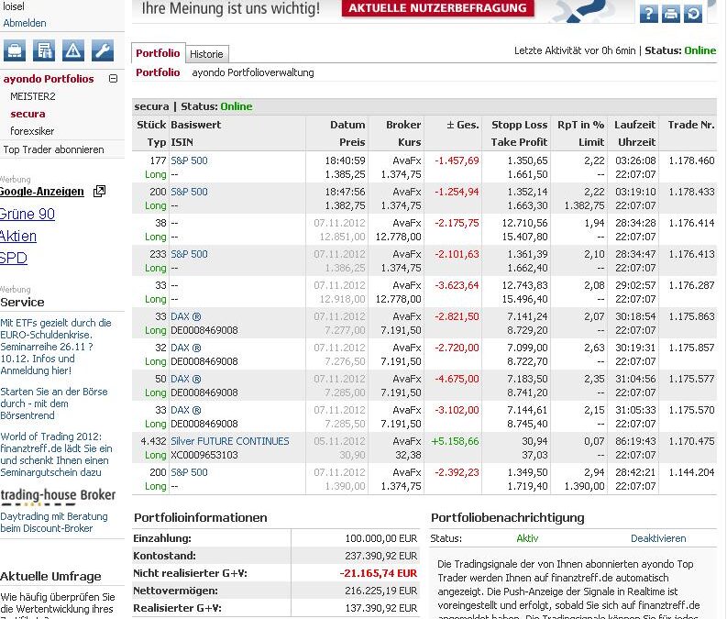
Task: Click the Abmelden logout link
Action: [x=25, y=23]
